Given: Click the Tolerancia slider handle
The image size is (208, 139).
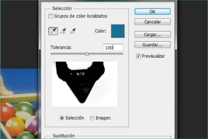Looking at the screenshot, I should coord(87,54).
